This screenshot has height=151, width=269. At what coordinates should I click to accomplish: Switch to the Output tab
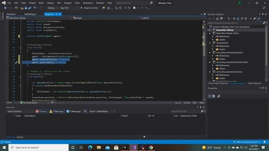[x=20, y=137]
